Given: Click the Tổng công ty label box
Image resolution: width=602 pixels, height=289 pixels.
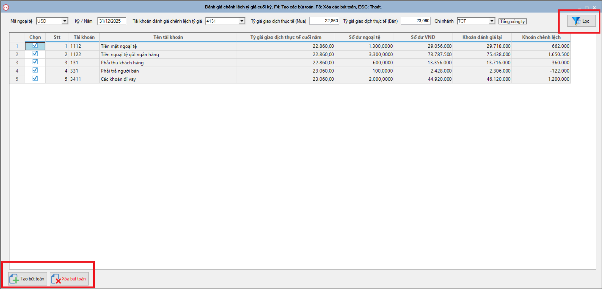Looking at the screenshot, I should pyautogui.click(x=512, y=21).
